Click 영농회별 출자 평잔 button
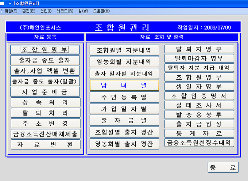248x181 pixels. click(124, 144)
